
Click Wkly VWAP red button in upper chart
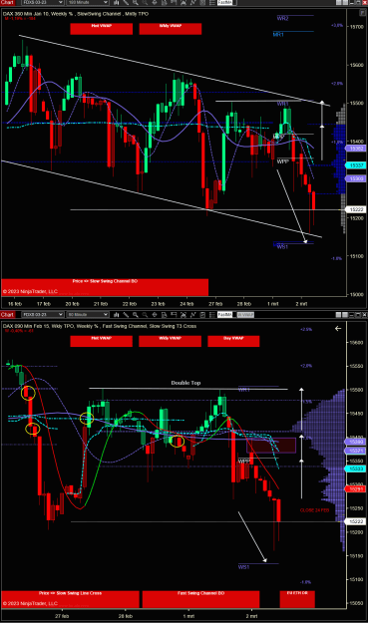(171, 29)
